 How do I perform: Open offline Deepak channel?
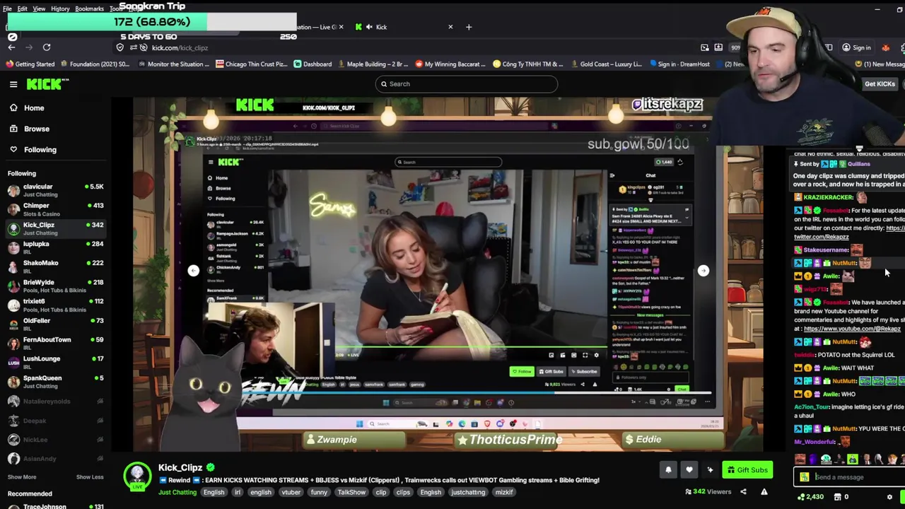[x=55, y=421]
